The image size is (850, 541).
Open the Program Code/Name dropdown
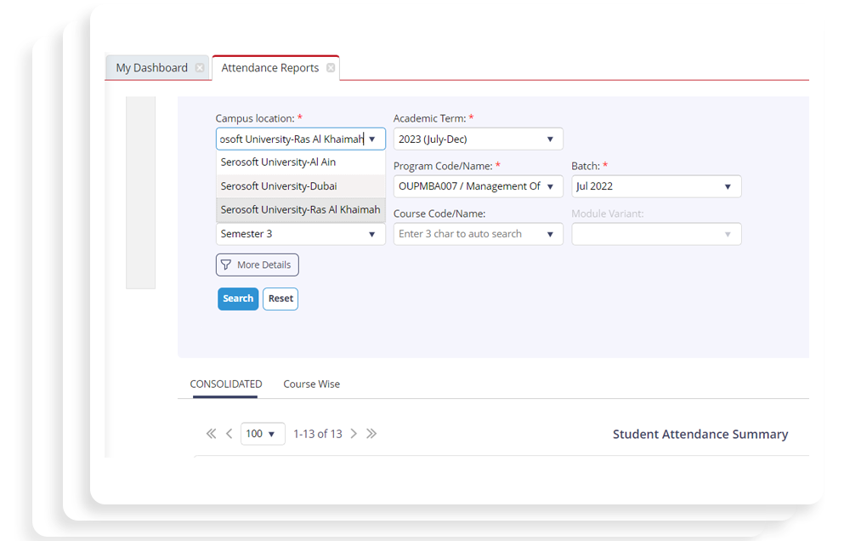[550, 186]
